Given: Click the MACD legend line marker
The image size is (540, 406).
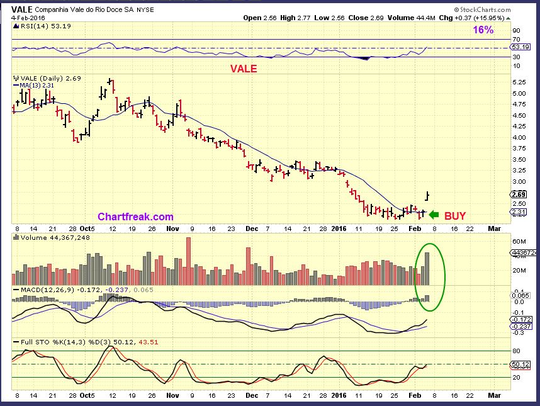Looking at the screenshot, I should pyautogui.click(x=16, y=290).
